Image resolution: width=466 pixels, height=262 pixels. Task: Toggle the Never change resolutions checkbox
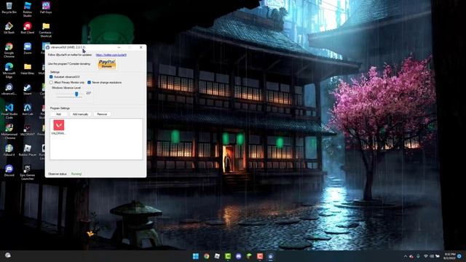[x=89, y=82]
